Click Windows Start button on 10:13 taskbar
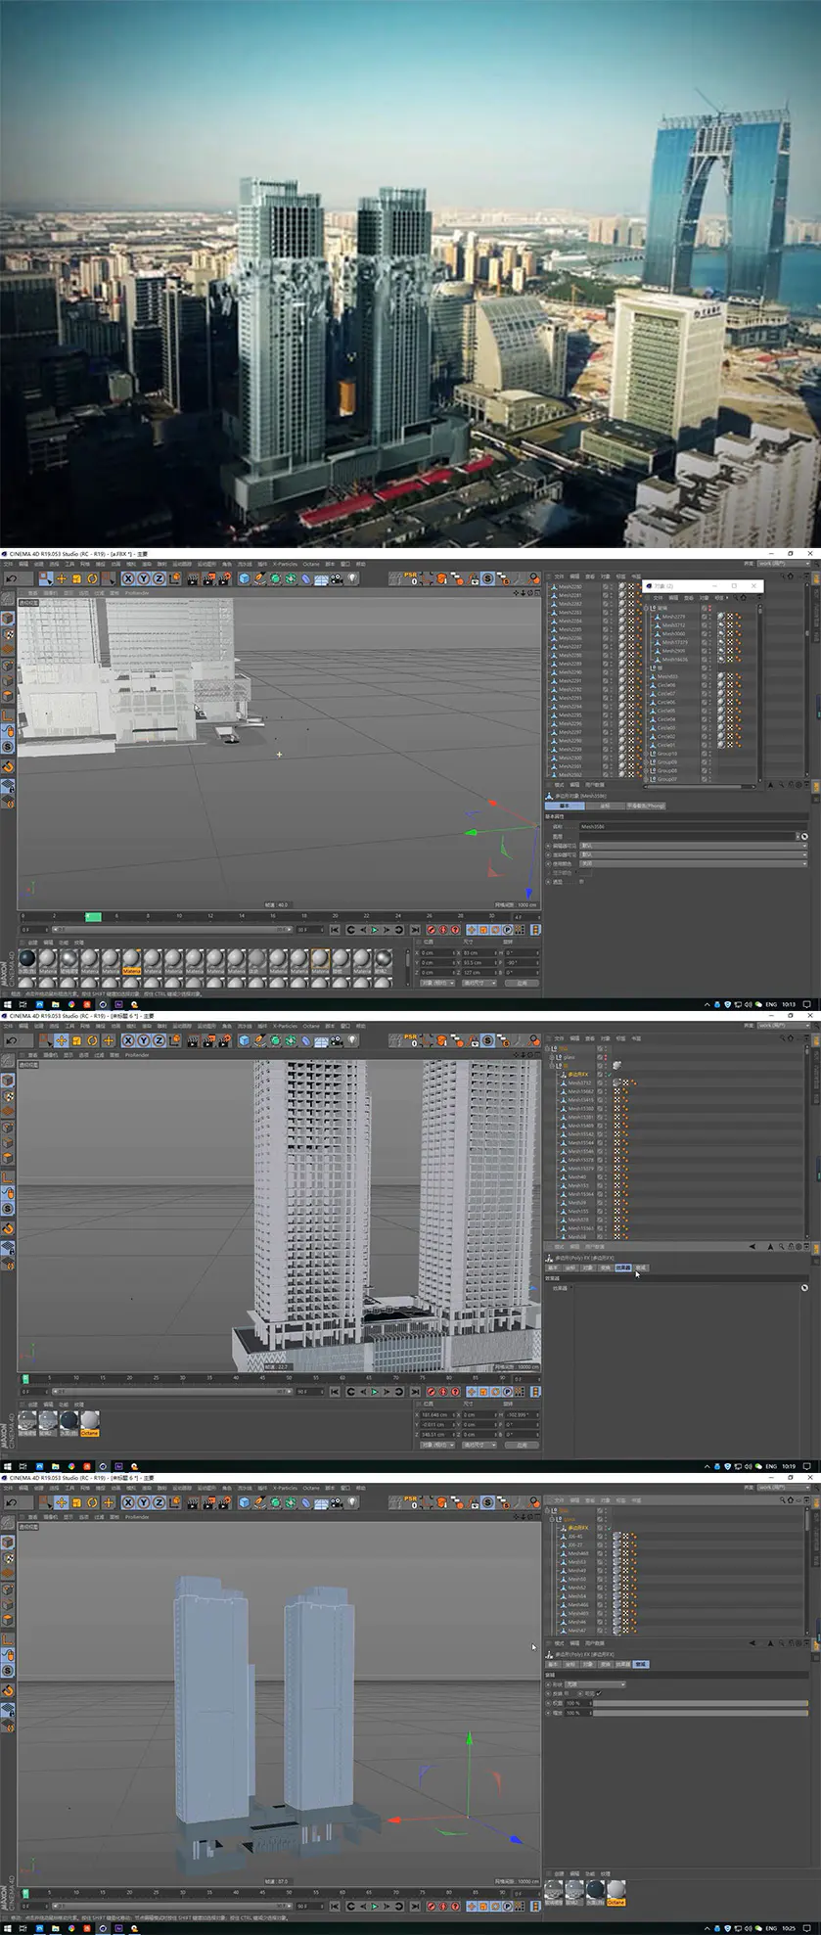Viewport: 821px width, 1935px height. coord(7,1004)
